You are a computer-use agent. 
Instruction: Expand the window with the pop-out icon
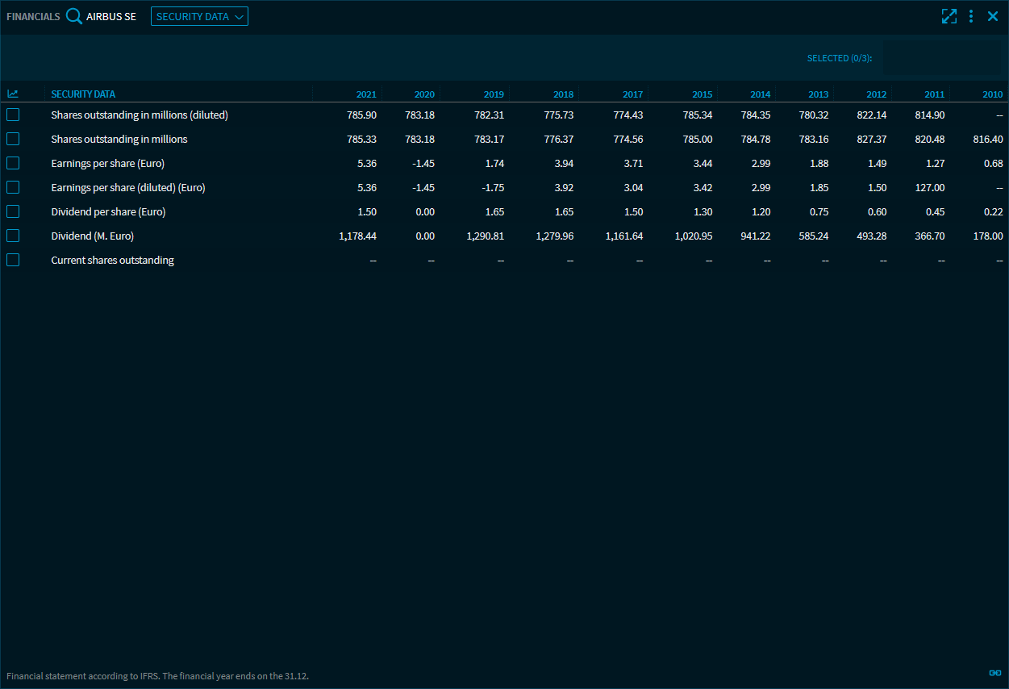click(949, 16)
